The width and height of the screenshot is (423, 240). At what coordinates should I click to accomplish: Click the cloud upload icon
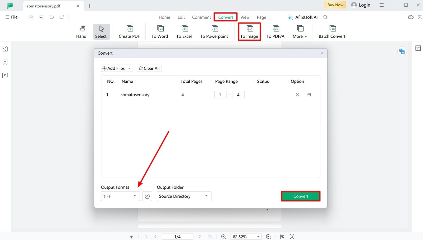(x=411, y=17)
